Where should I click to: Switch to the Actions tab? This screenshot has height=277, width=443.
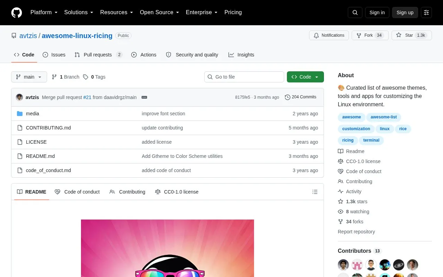click(x=144, y=55)
